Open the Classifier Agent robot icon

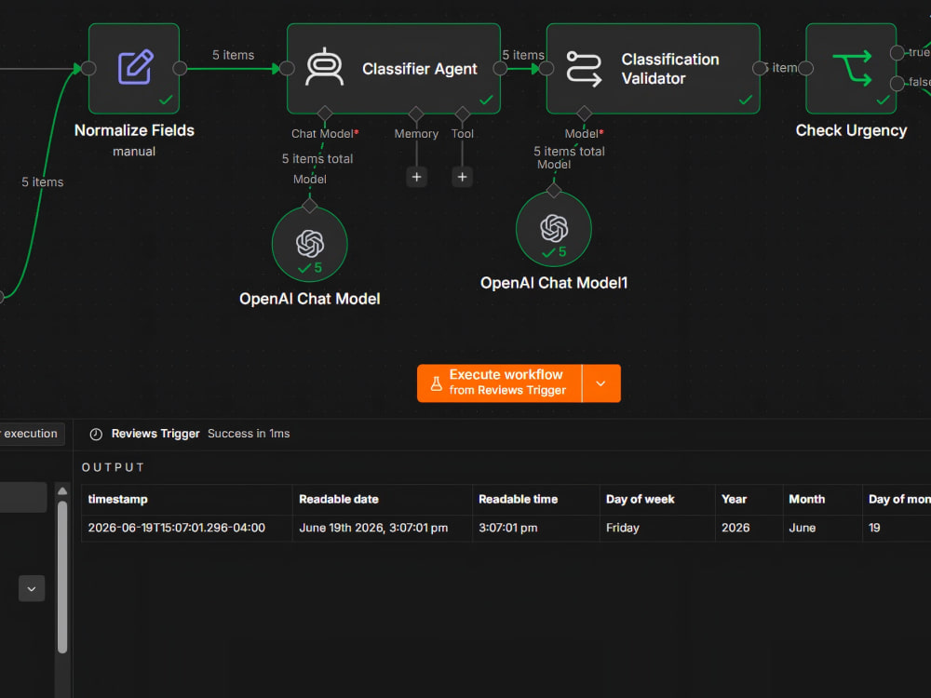pos(324,67)
